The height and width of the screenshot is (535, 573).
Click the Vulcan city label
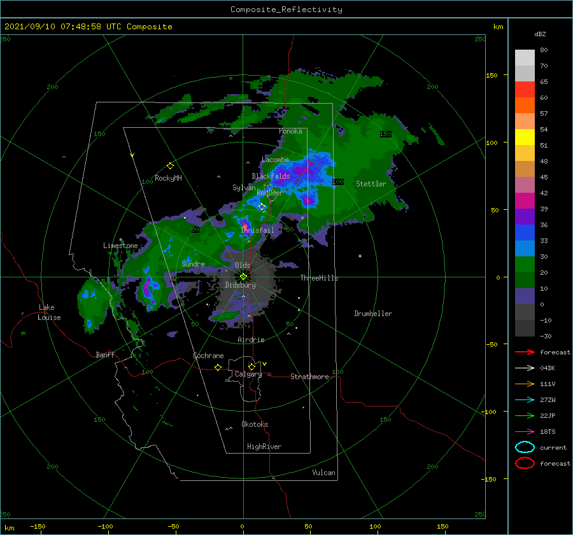pyautogui.click(x=323, y=473)
